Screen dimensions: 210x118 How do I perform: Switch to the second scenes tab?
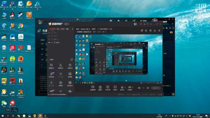click(x=58, y=29)
